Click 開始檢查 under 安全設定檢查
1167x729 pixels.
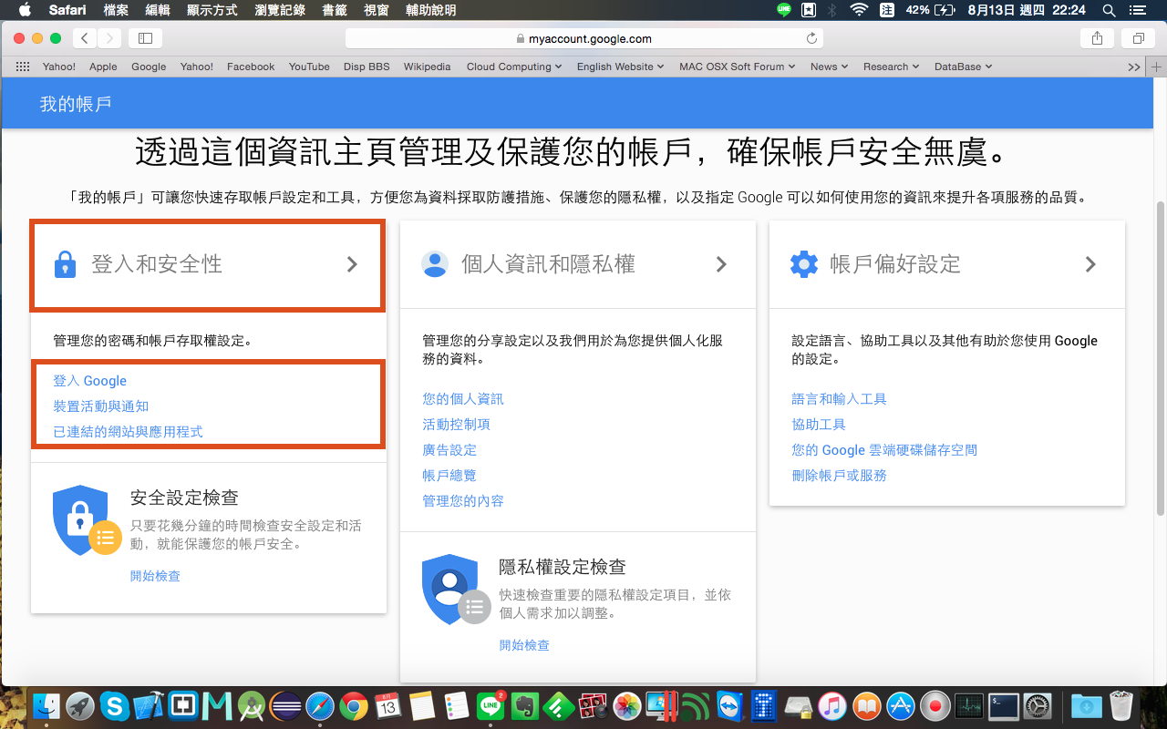point(155,576)
